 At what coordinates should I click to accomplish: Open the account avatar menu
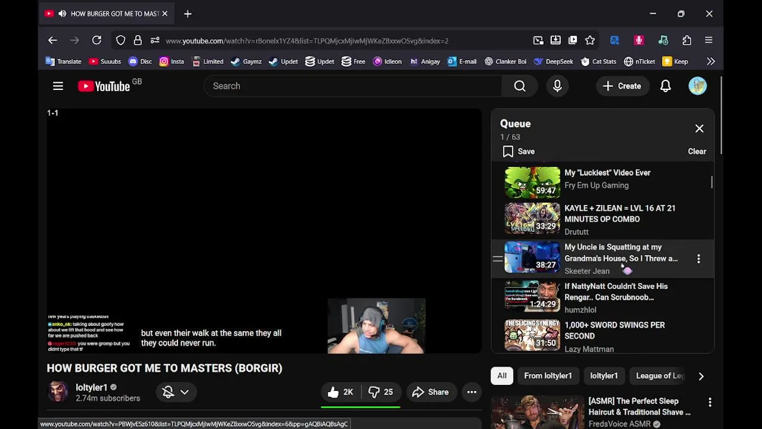click(698, 86)
